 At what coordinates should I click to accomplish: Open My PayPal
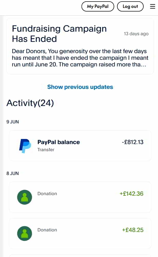point(98,6)
